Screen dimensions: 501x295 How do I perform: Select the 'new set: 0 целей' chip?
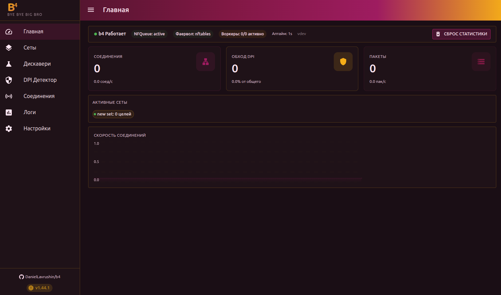(113, 114)
